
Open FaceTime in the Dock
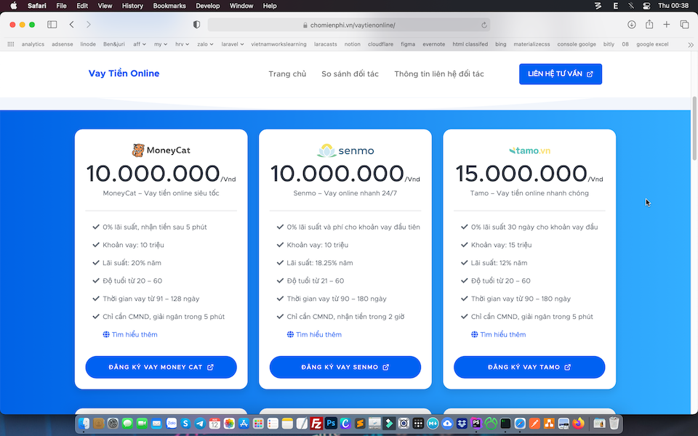click(142, 424)
